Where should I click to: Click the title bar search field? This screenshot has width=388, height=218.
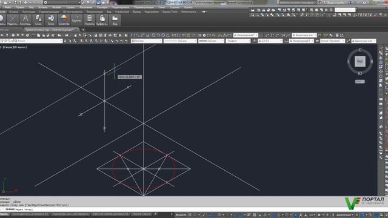pos(298,2)
